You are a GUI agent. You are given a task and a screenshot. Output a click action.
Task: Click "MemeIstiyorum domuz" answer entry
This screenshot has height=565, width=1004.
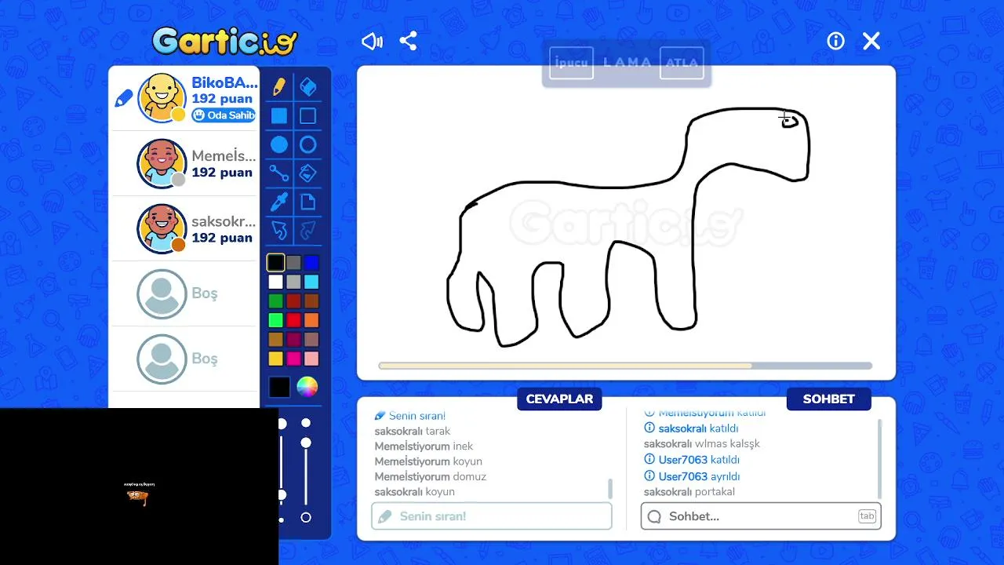coord(430,476)
